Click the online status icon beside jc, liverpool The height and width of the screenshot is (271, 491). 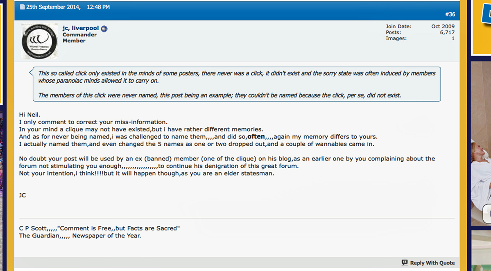pos(104,29)
